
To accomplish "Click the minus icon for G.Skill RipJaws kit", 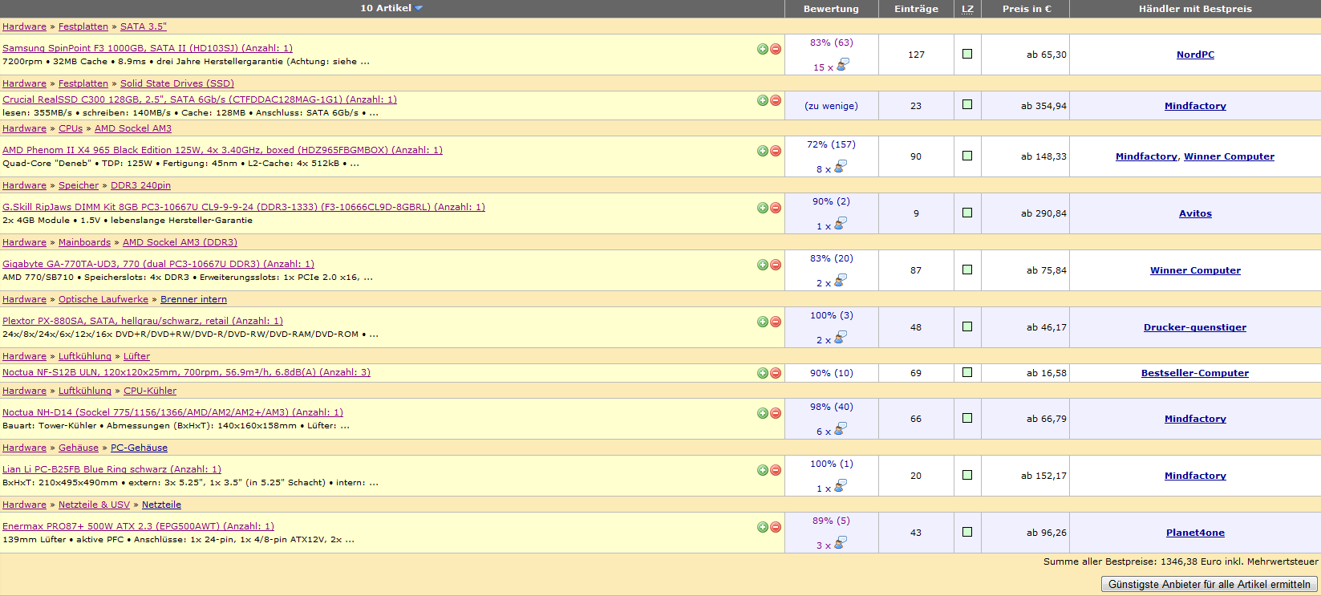I will pos(776,208).
